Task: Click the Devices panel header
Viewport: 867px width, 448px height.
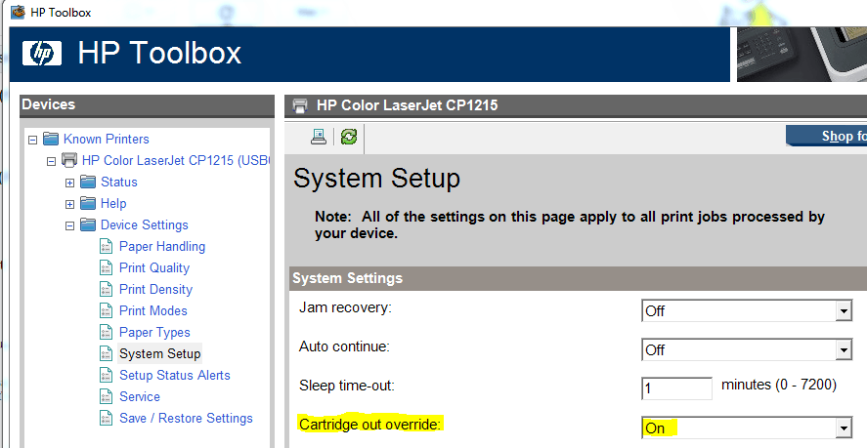Action: click(x=147, y=105)
